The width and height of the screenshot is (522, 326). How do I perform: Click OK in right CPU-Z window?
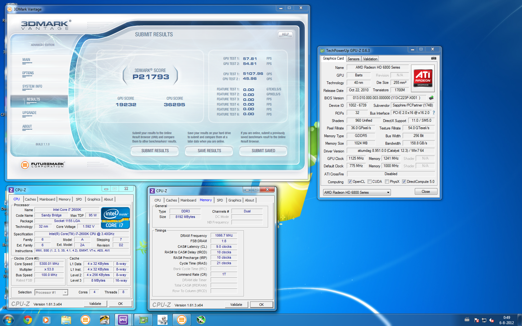pos(262,305)
